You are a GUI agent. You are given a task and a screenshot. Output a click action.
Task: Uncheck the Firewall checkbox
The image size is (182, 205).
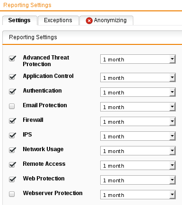tap(12, 121)
